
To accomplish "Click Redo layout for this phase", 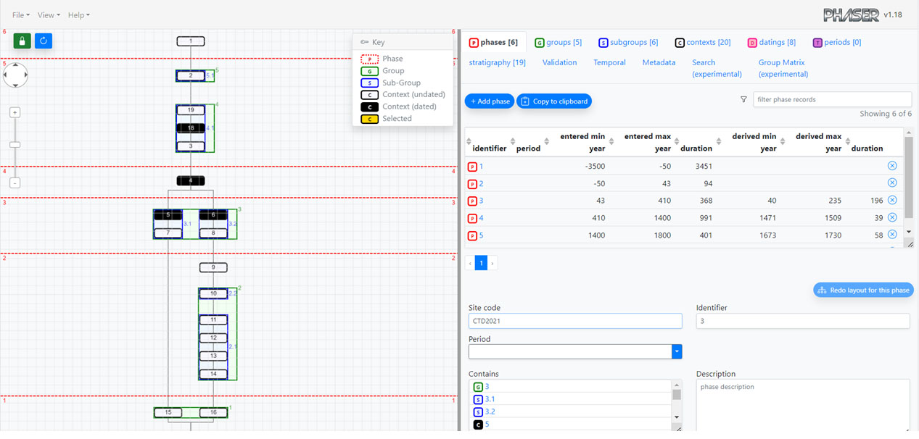I will click(x=863, y=290).
